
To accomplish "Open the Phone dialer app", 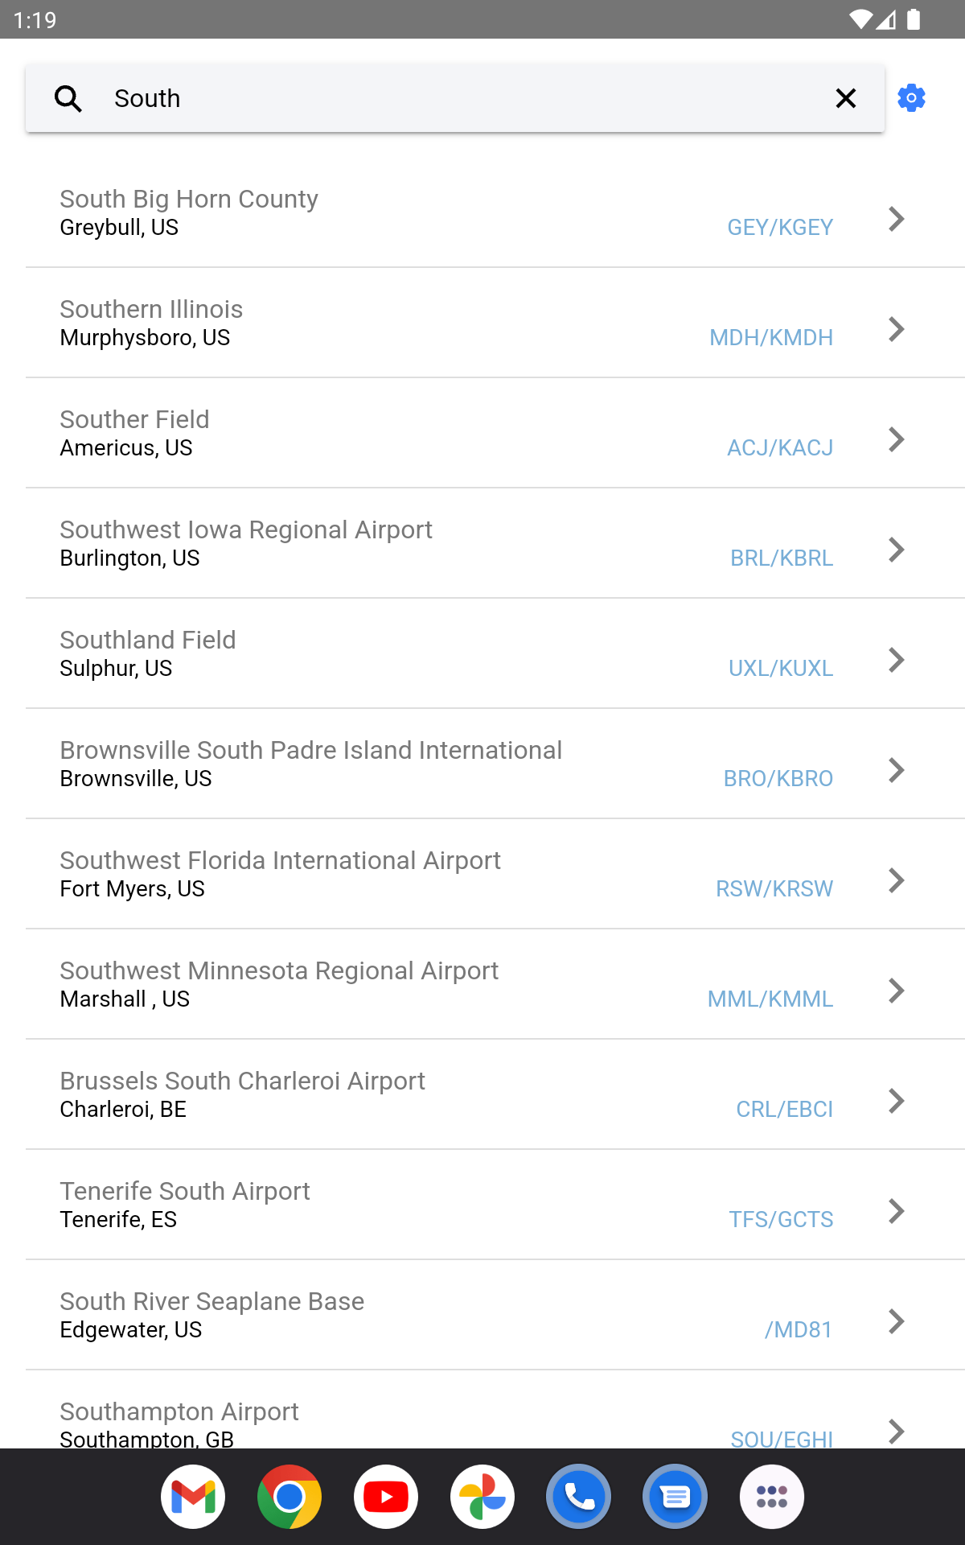I will (579, 1497).
